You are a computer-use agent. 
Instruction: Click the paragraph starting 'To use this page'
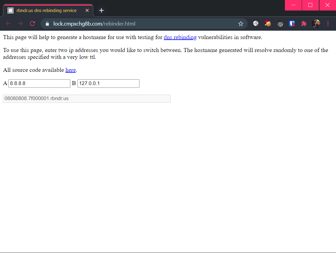pos(165,53)
